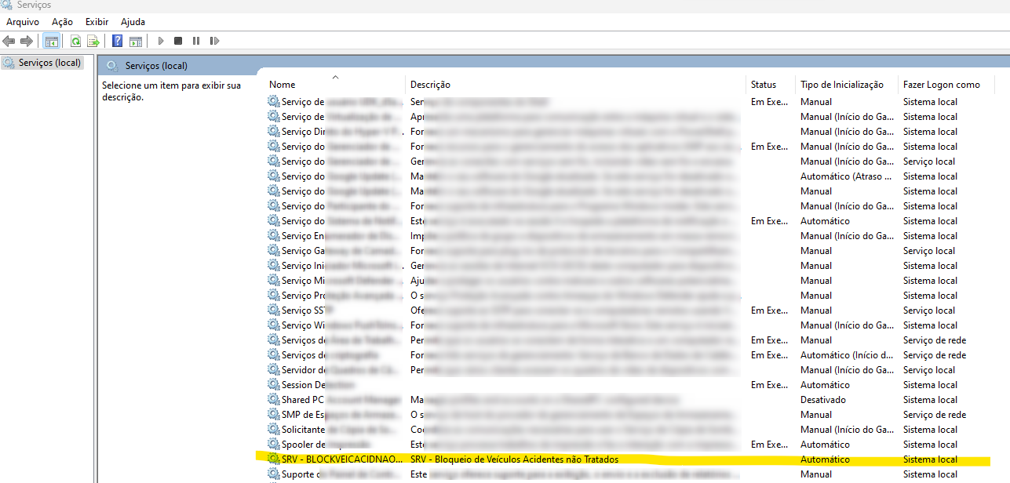Click gear icon of Suporte service row
The image size is (1010, 483).
[273, 474]
